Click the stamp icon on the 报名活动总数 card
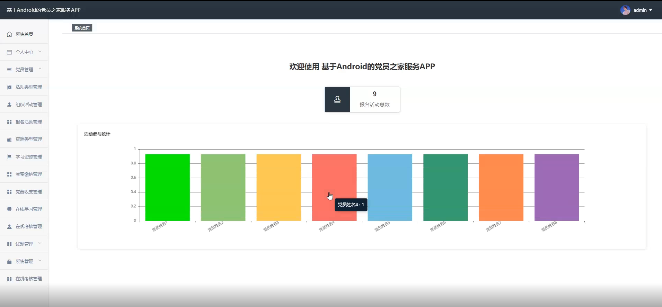The image size is (662, 307). [x=337, y=99]
